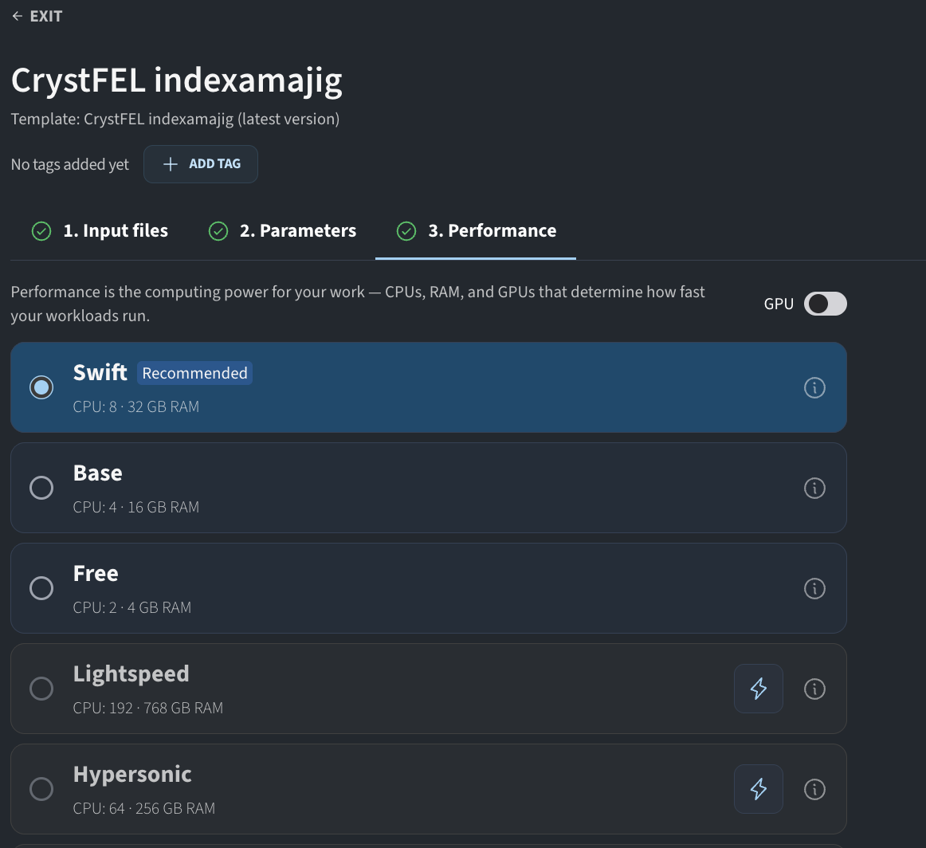This screenshot has width=926, height=848.
Task: Click the Hypersonic lightning bolt icon
Action: pos(759,789)
